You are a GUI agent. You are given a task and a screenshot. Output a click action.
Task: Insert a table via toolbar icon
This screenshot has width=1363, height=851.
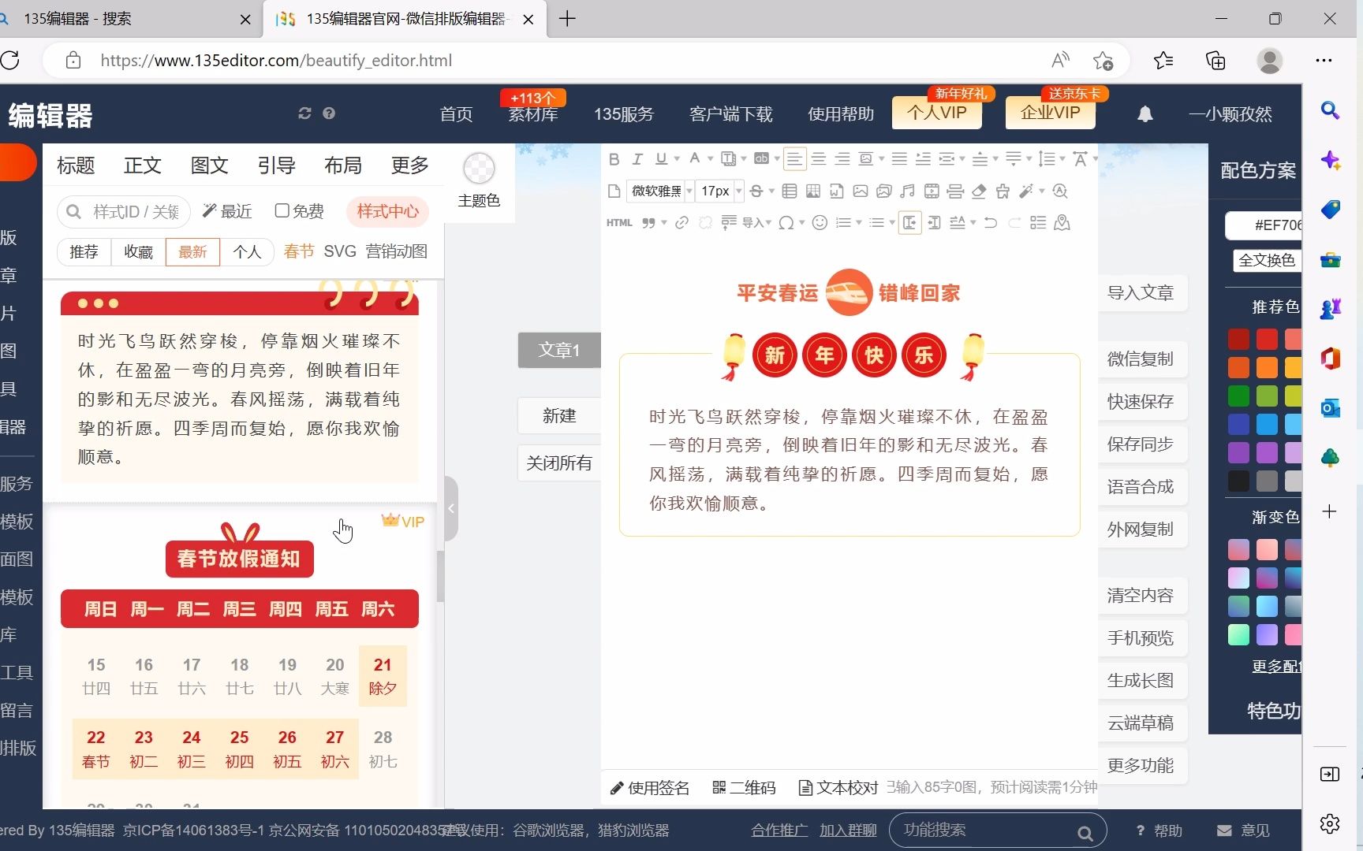[790, 191]
